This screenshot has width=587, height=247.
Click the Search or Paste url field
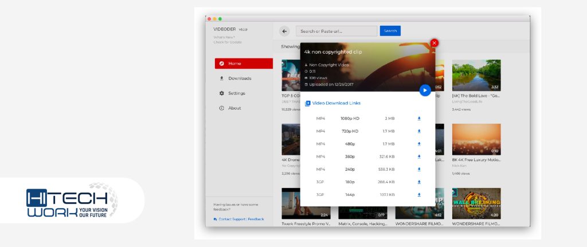pyautogui.click(x=336, y=31)
